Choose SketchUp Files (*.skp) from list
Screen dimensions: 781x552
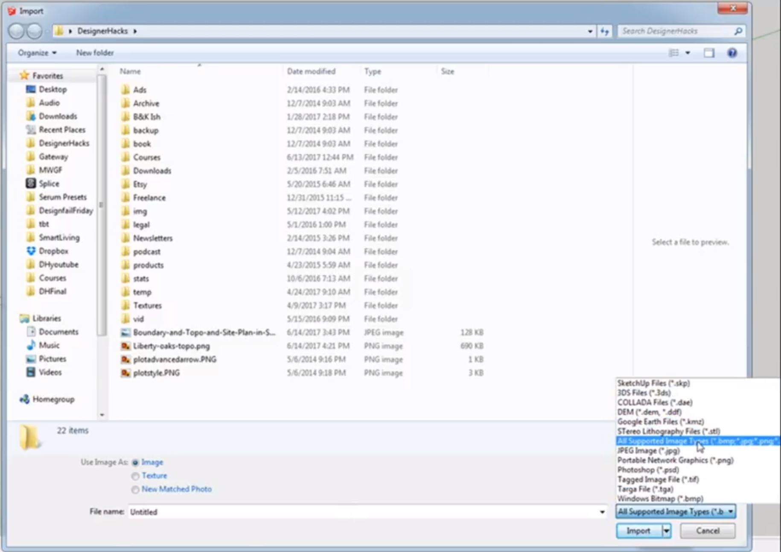653,383
